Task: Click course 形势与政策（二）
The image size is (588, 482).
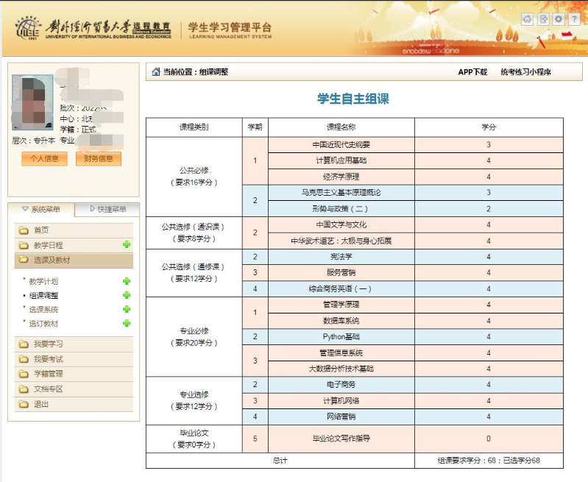Action: 341,209
